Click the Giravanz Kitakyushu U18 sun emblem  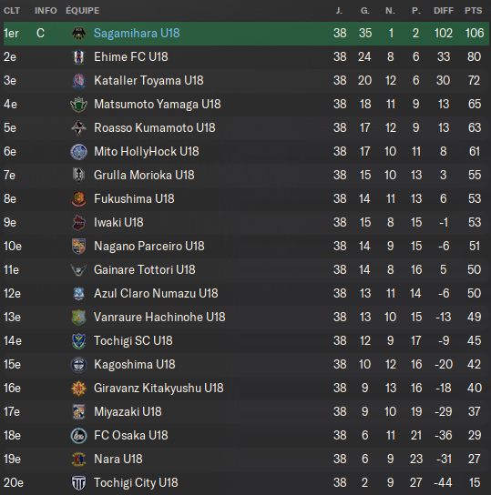[78, 388]
